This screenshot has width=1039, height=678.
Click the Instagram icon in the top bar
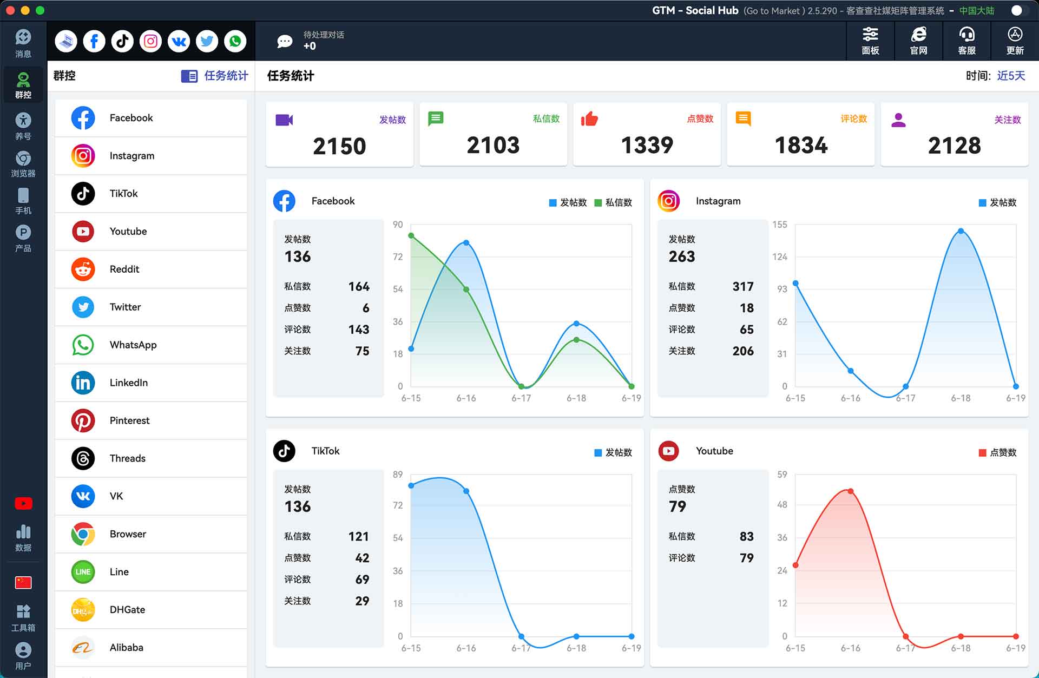coord(150,41)
